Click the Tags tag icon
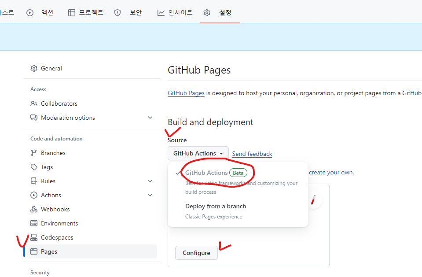 coord(34,167)
